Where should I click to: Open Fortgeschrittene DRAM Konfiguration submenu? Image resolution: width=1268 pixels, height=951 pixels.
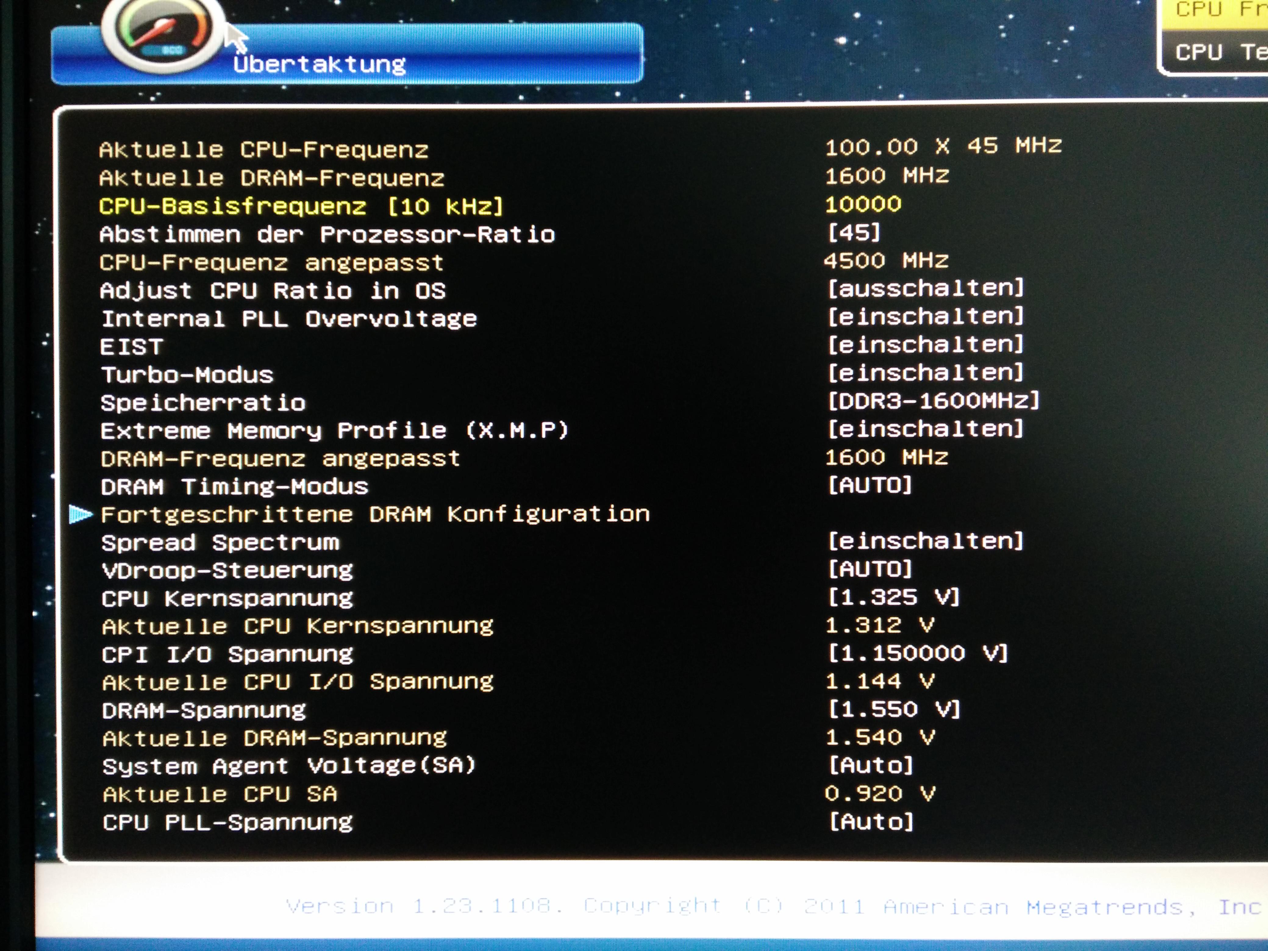click(x=376, y=514)
